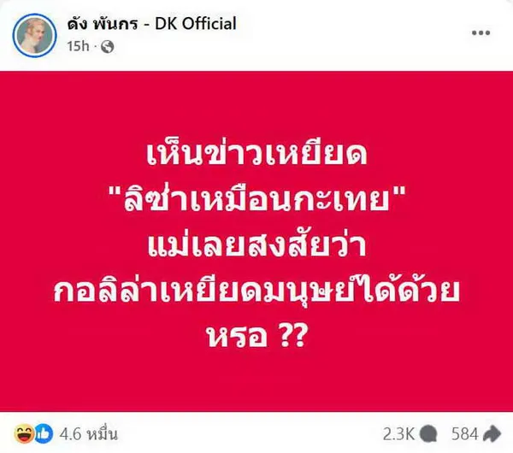This screenshot has height=453, width=513.
Task: View who reacted via 4.6 หมื่น count
Action: point(88,434)
